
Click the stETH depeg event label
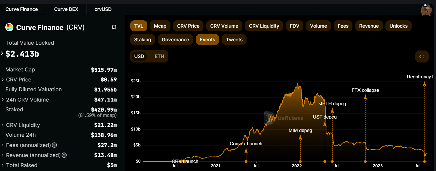pyautogui.click(x=332, y=104)
